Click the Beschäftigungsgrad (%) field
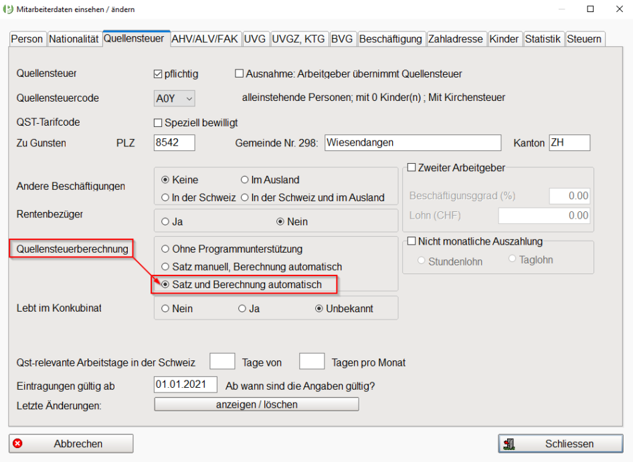The height and width of the screenshot is (462, 633). pyautogui.click(x=569, y=196)
